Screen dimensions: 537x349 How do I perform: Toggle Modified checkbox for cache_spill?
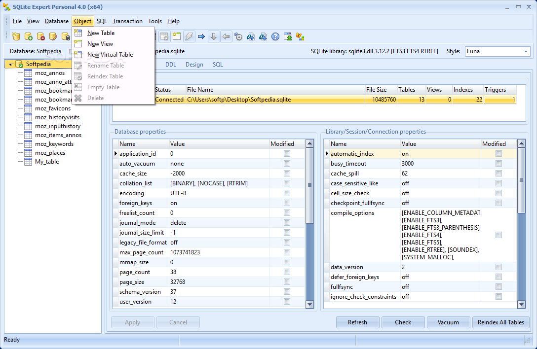pos(499,174)
